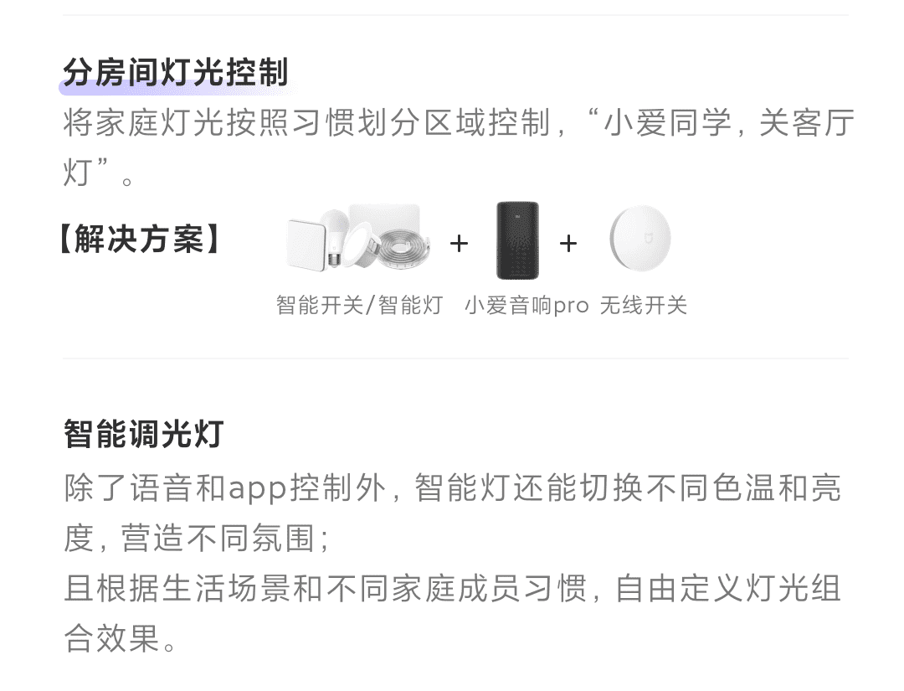Click the 智能调光灯 heading
The image size is (904, 691).
coord(143,434)
